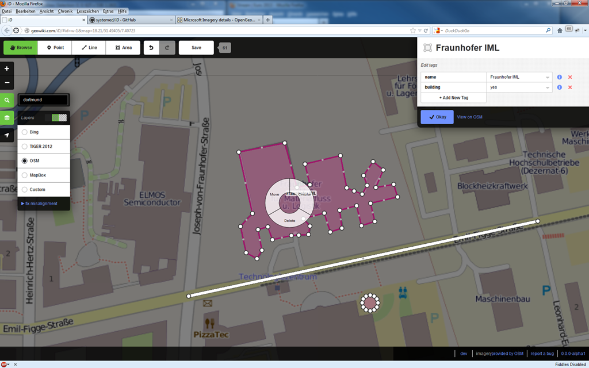
Task: Click the PizzaTec restaurant map icon
Action: coord(209,323)
